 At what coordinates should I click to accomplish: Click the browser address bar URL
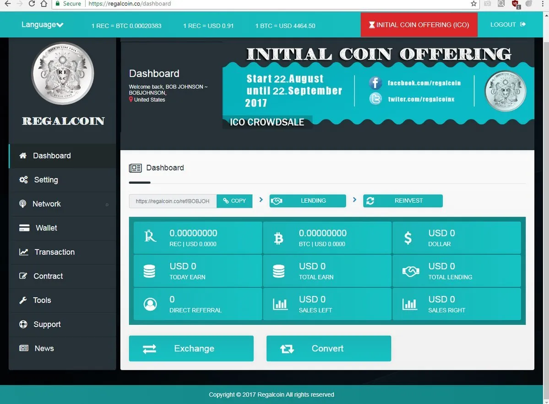130,4
